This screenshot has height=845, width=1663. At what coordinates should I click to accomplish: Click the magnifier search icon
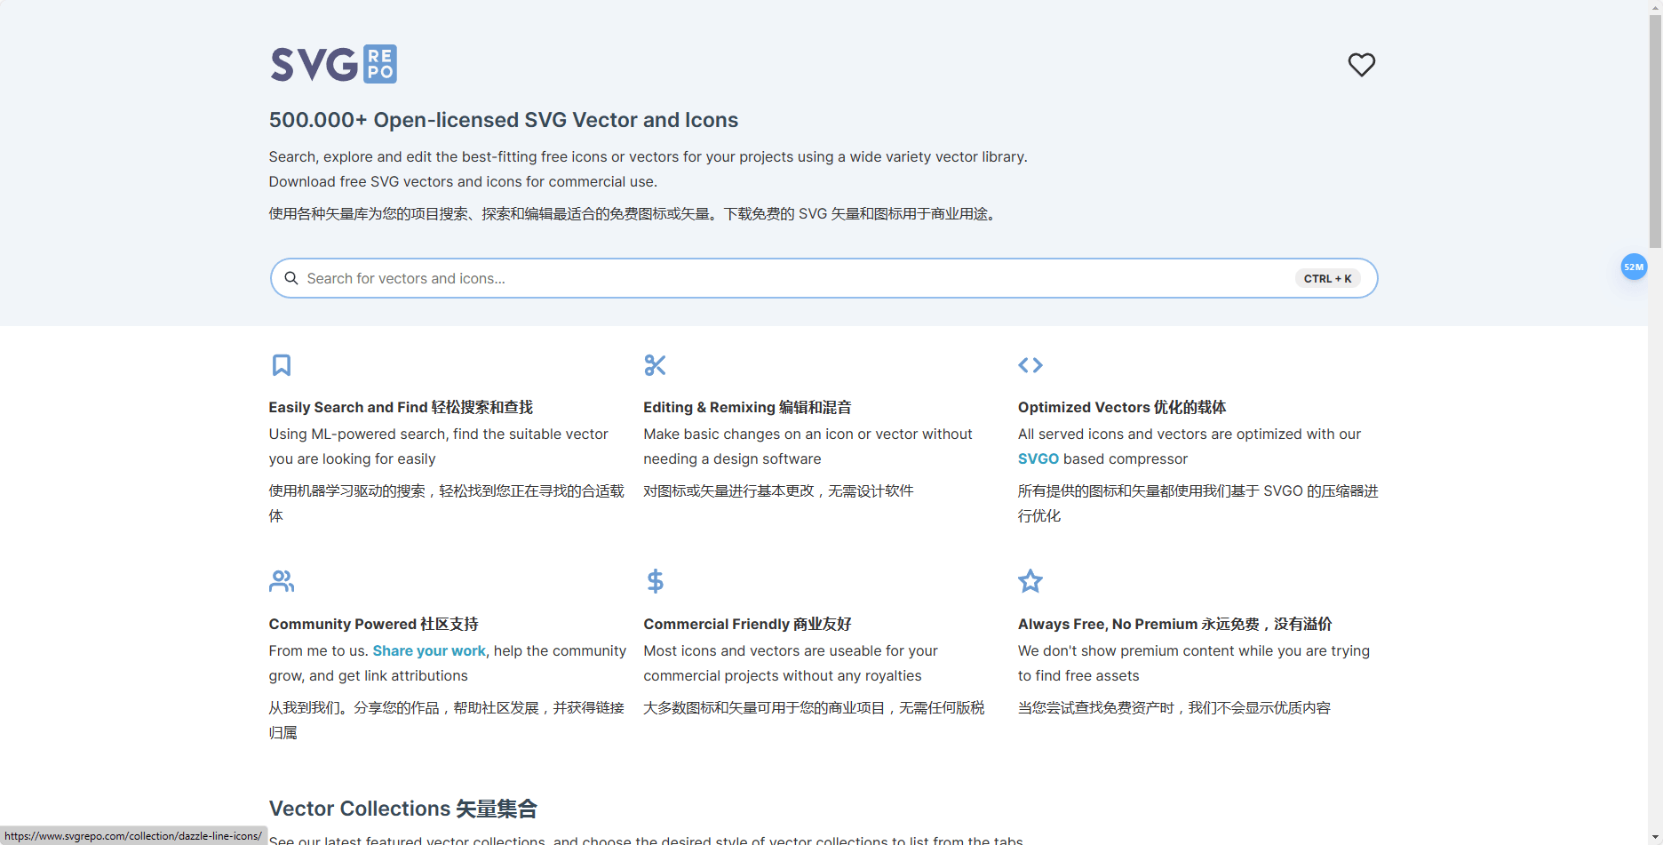click(290, 278)
